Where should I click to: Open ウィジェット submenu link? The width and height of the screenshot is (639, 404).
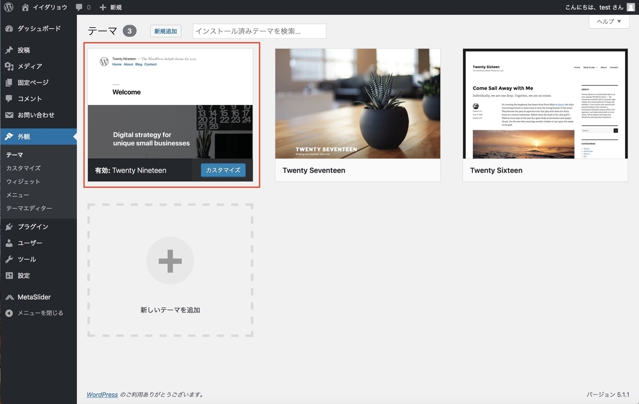tap(23, 182)
